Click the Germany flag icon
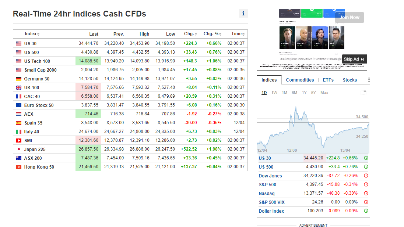The height and width of the screenshot is (227, 404). pyautogui.click(x=19, y=79)
